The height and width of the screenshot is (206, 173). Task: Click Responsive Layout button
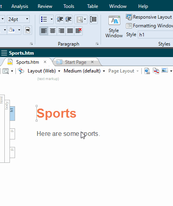pyautogui.click(x=149, y=17)
